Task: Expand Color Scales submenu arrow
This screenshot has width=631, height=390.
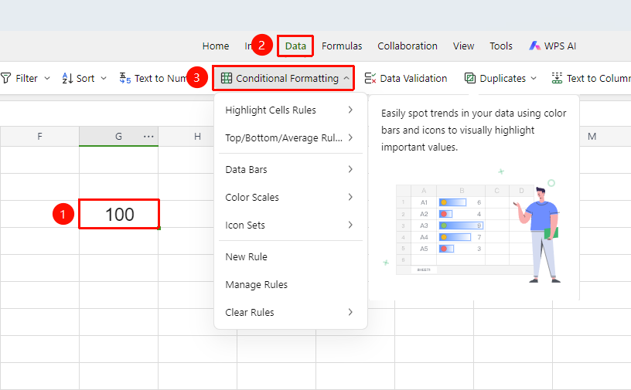Action: (x=350, y=197)
